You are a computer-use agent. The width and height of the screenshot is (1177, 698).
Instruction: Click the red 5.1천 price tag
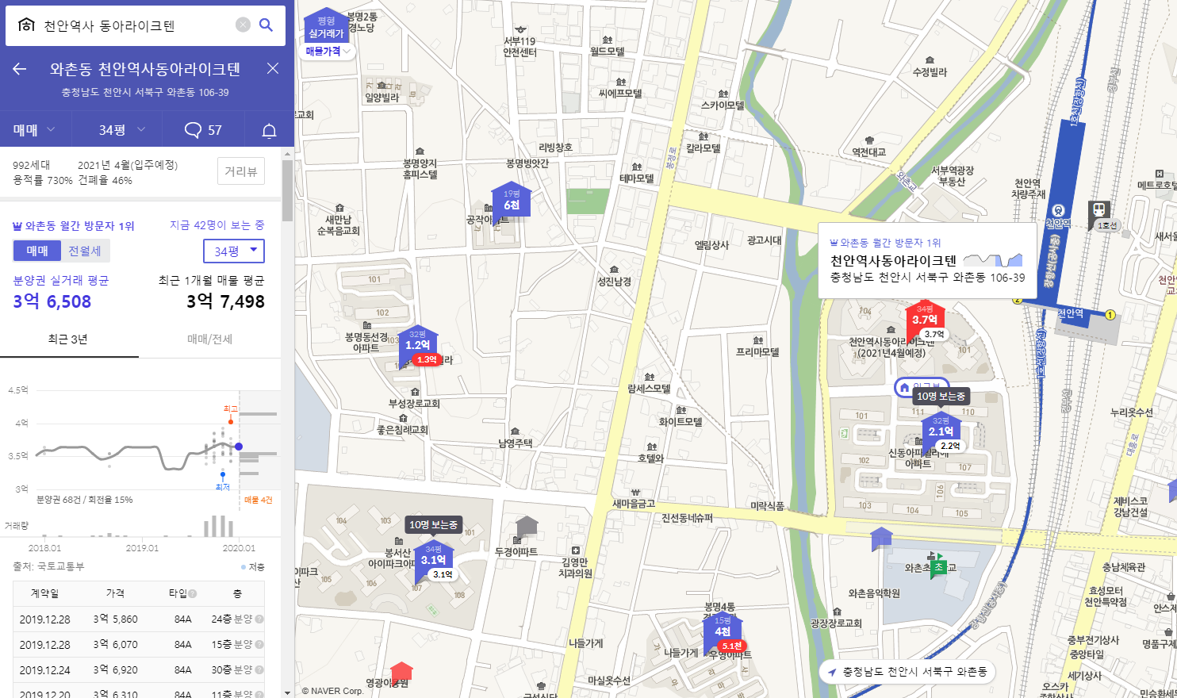pyautogui.click(x=731, y=646)
